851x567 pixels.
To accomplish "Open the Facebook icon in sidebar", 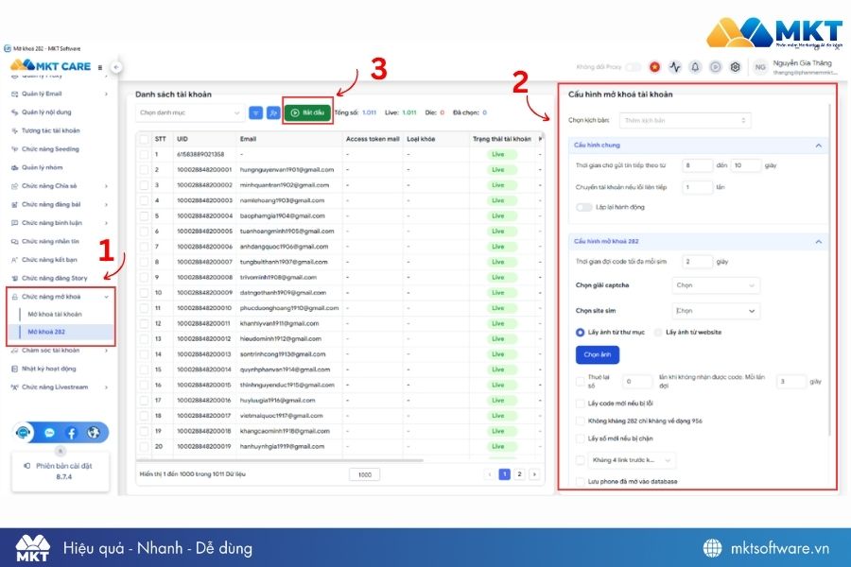I will [71, 433].
